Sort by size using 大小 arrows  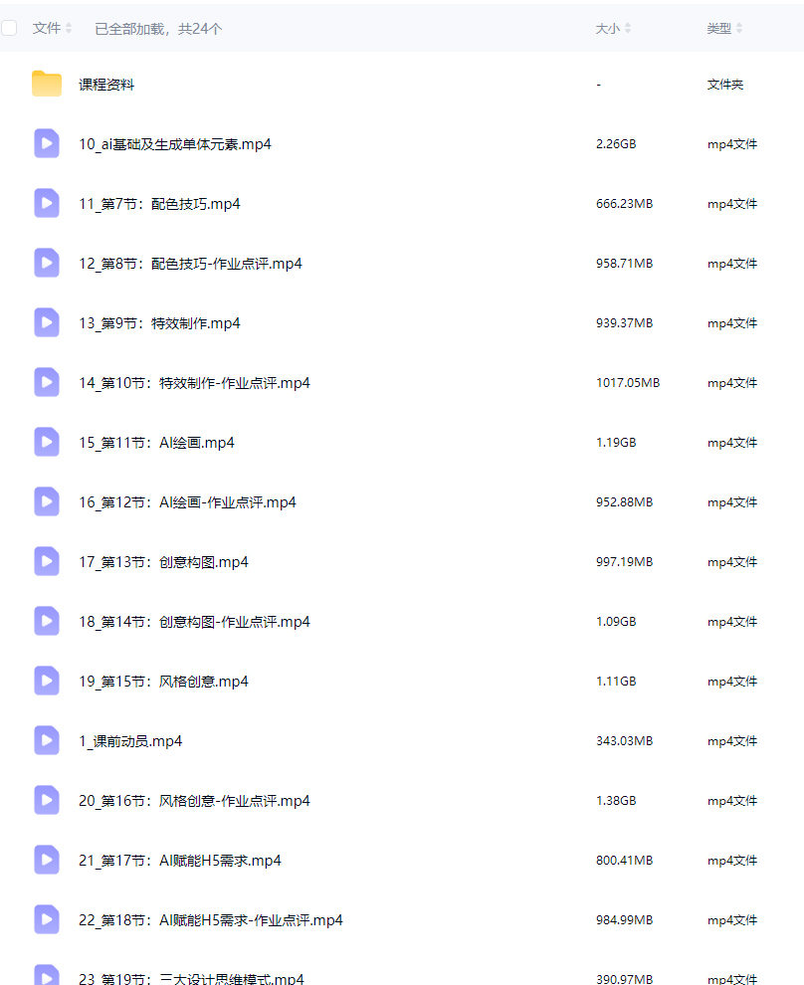pyautogui.click(x=628, y=28)
